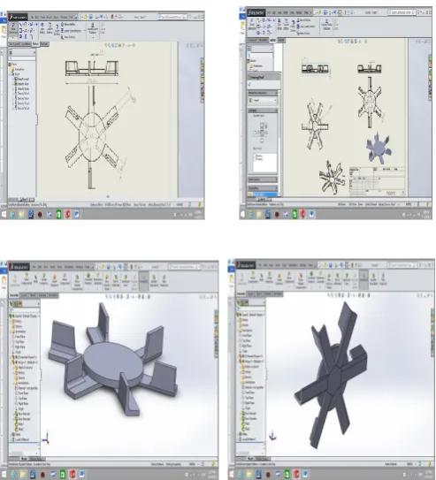Click the title block on the multi-view drawing sheet
Screen dimensions: 436x480
[378, 181]
